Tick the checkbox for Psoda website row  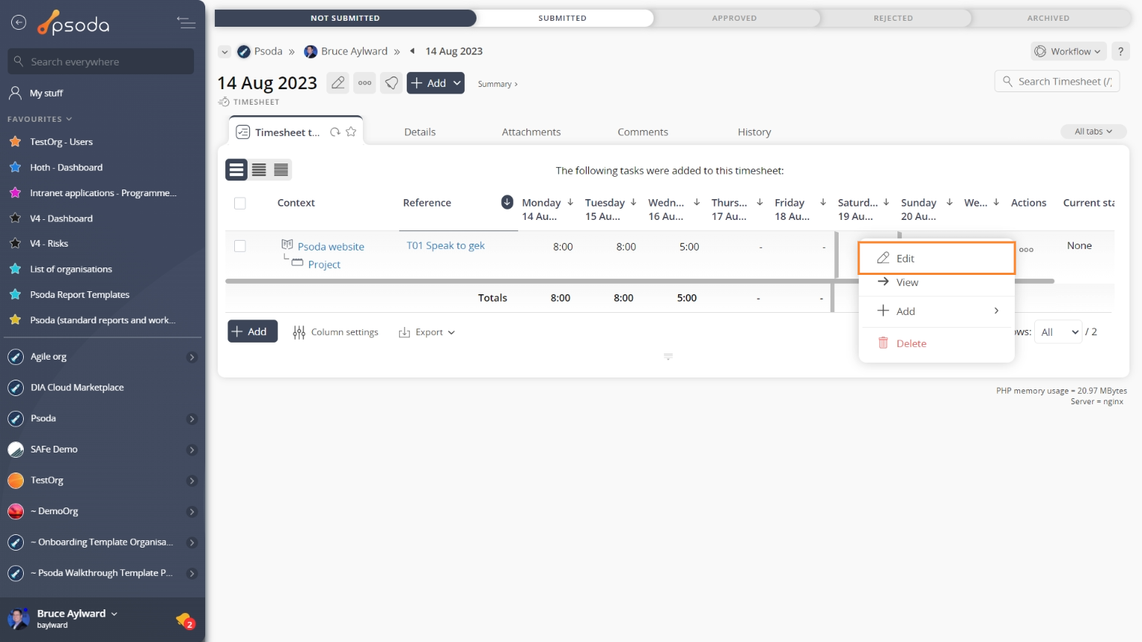239,246
